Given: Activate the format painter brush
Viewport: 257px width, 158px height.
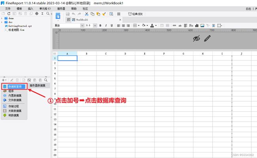Looking at the screenshot, I should (x=104, y=14).
